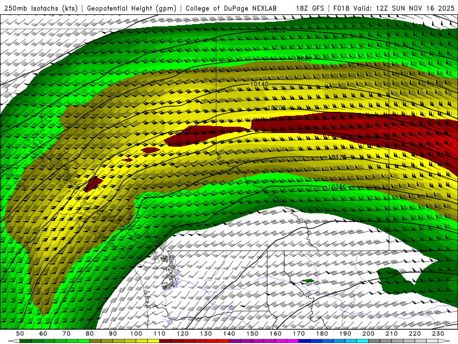
Task: Click the 10080 height contour label
Action: coord(303,59)
